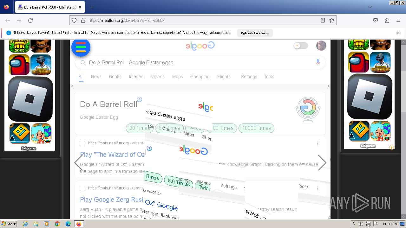This screenshot has width=406, height=228.
Task: Go to next slide with right chevron
Action: [322, 163]
